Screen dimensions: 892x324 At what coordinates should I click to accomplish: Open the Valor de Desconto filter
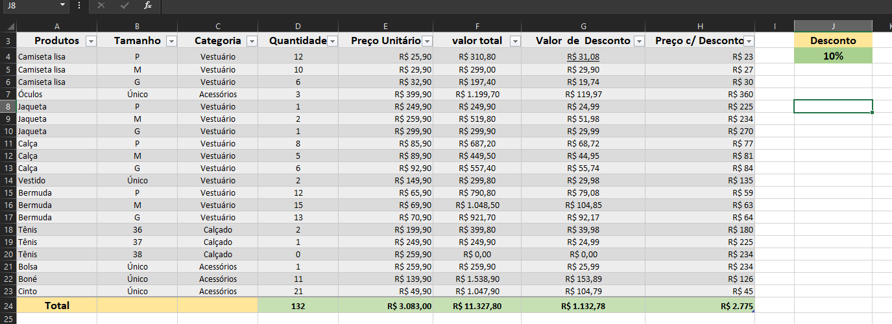640,41
